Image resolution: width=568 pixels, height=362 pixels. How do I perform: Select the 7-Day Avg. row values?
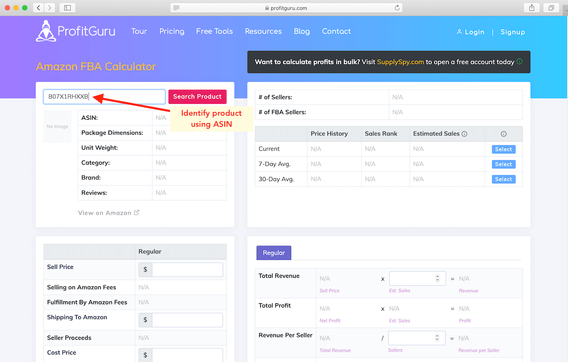504,164
